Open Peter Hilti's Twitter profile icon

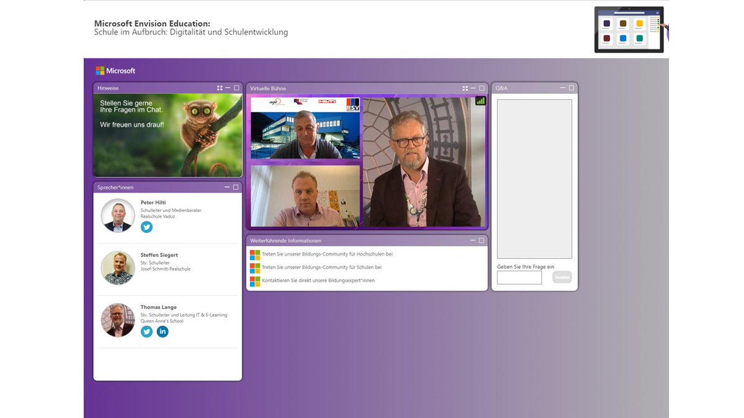(146, 227)
